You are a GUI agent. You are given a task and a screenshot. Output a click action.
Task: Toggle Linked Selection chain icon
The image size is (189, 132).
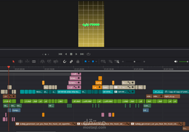pos(71,62)
